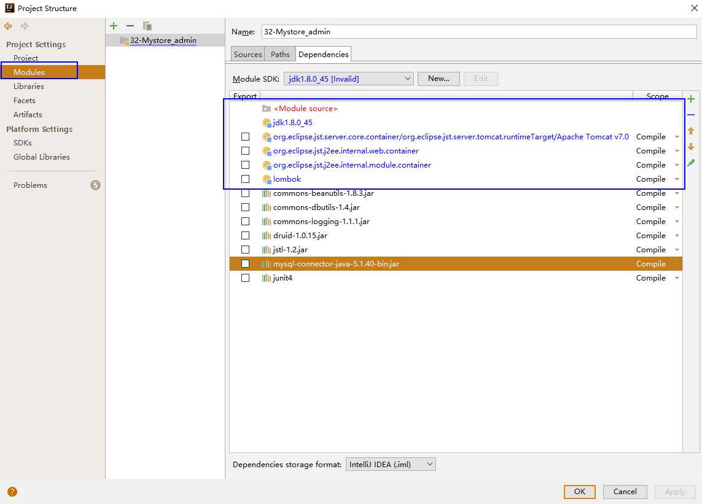Click the back navigation arrow icon
Image resolution: width=702 pixels, height=504 pixels.
click(x=8, y=26)
